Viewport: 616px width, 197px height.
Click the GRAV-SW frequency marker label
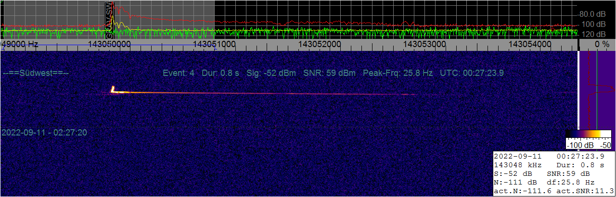click(110, 20)
